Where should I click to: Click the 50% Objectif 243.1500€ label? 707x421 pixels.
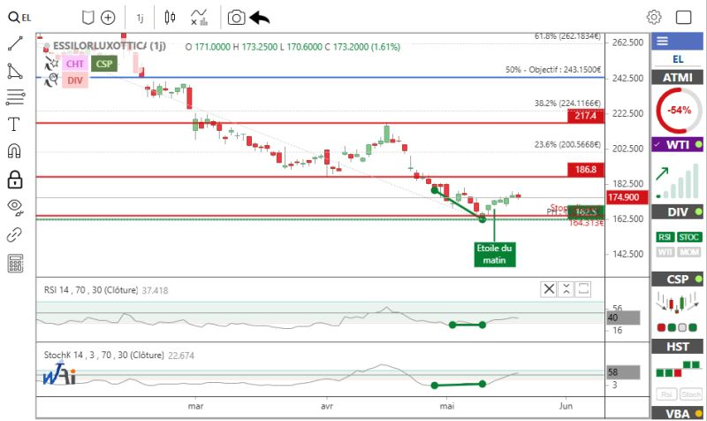click(x=553, y=70)
